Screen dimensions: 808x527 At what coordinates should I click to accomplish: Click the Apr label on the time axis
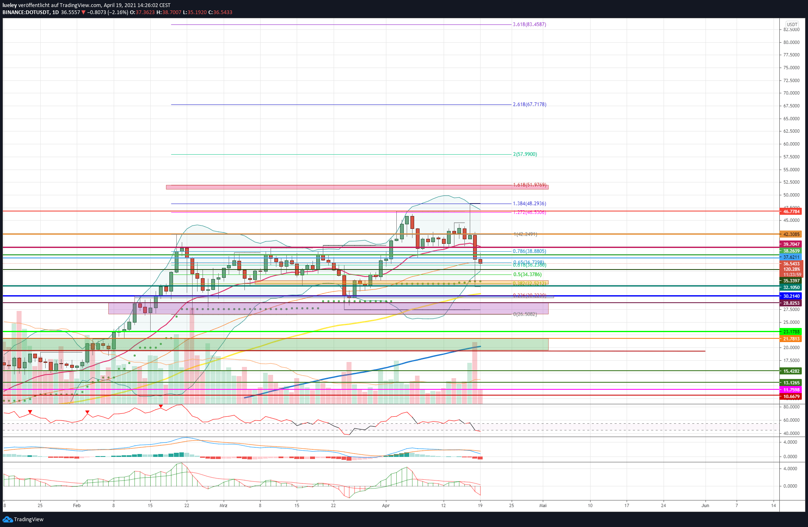(386, 505)
